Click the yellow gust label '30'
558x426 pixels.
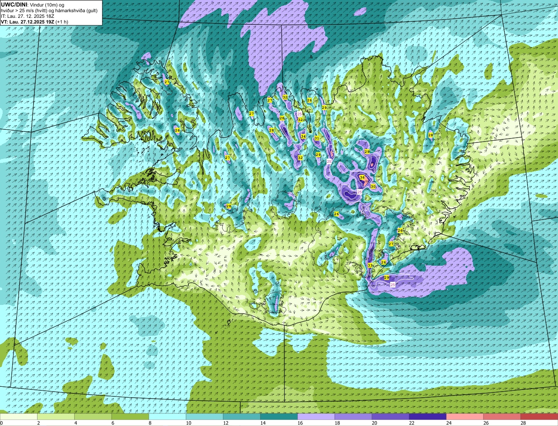pyautogui.click(x=373, y=186)
